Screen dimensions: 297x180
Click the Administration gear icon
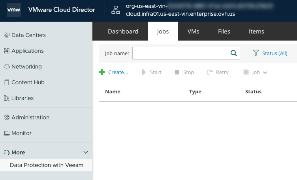[x=7, y=117]
